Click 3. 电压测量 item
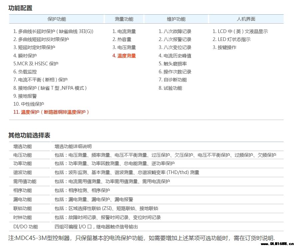The width and height of the screenshot is (294, 246). click(x=124, y=47)
